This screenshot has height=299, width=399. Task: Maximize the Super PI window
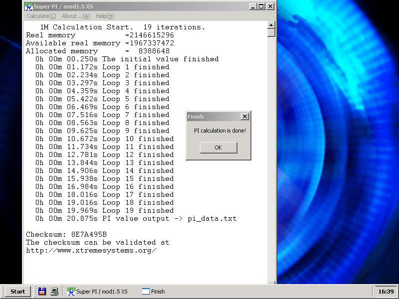point(261,6)
